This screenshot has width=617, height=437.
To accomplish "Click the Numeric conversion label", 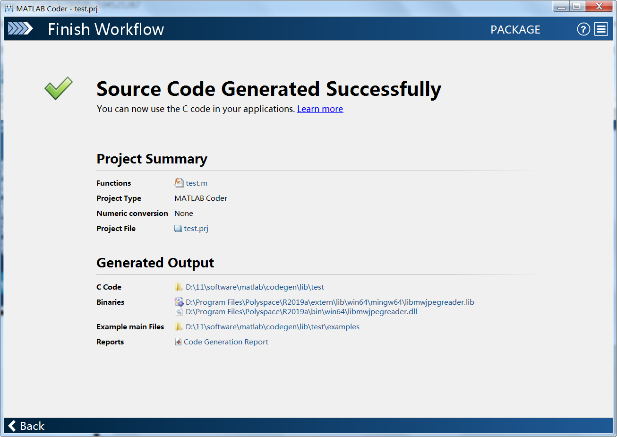I will point(132,214).
